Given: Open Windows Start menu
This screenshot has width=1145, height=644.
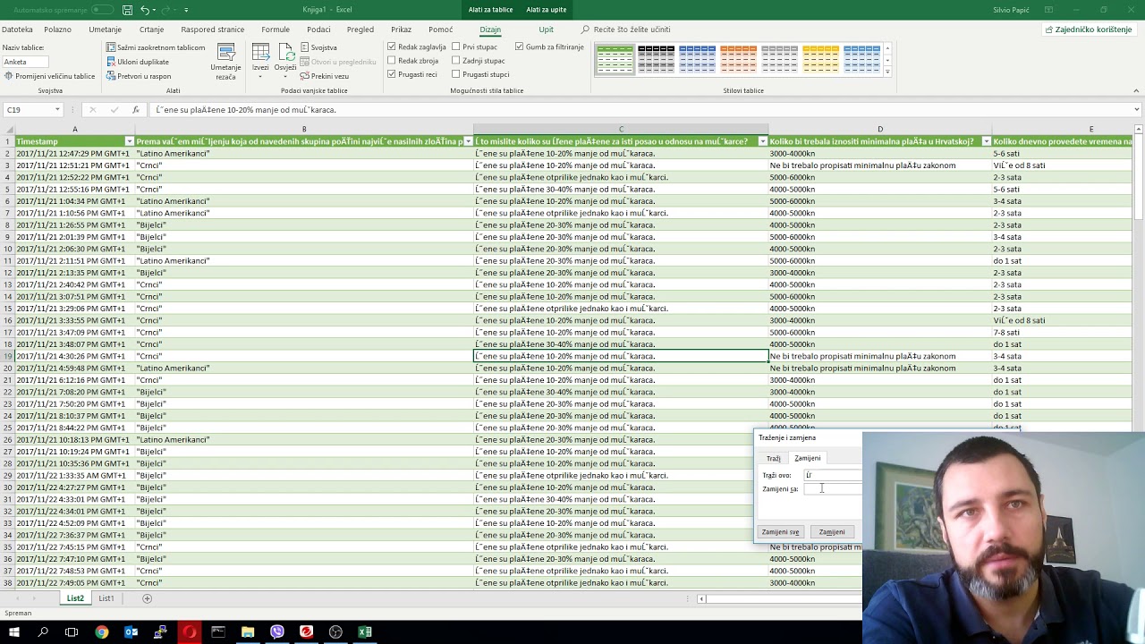Looking at the screenshot, I should [14, 631].
